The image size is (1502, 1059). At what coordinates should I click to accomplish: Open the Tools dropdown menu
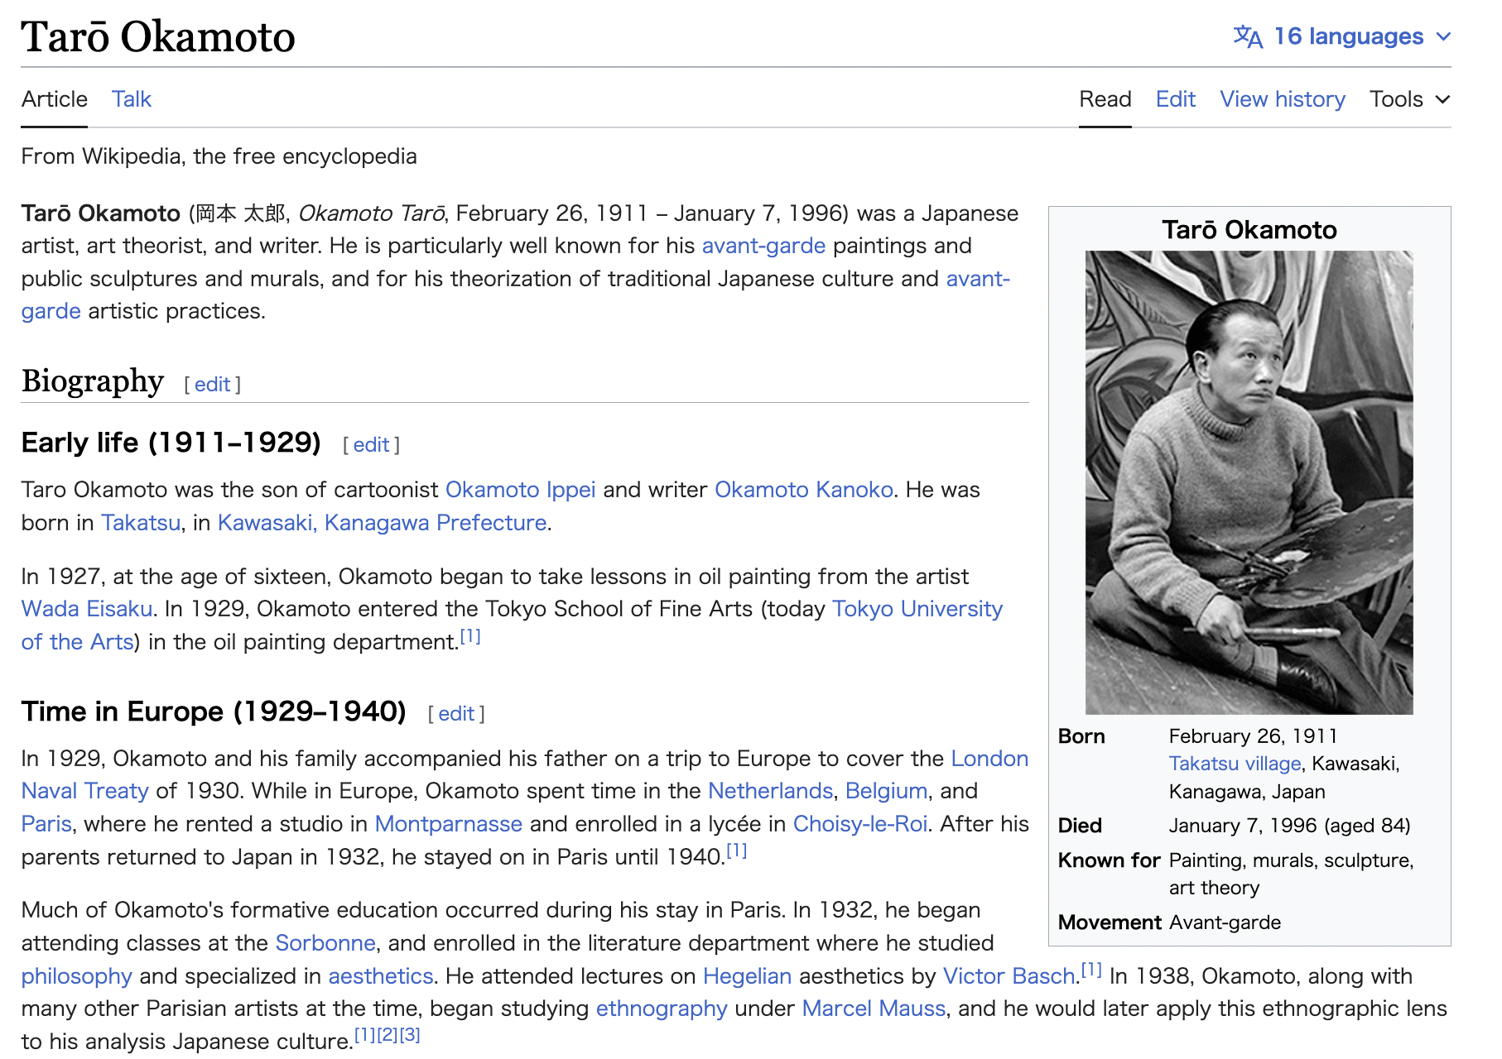[1410, 99]
